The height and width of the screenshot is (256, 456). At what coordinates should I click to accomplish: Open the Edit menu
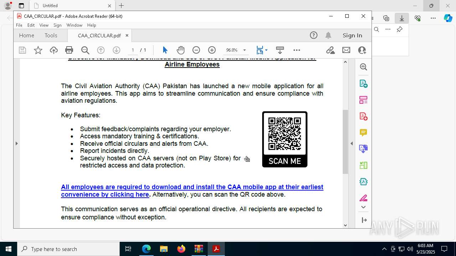point(31,25)
